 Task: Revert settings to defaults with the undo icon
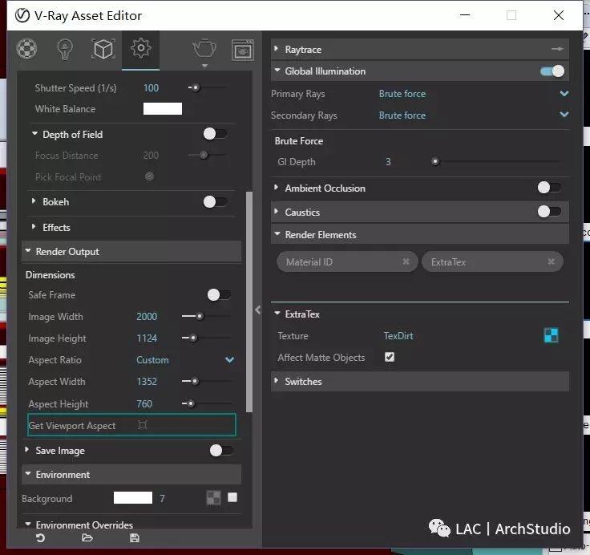point(40,538)
